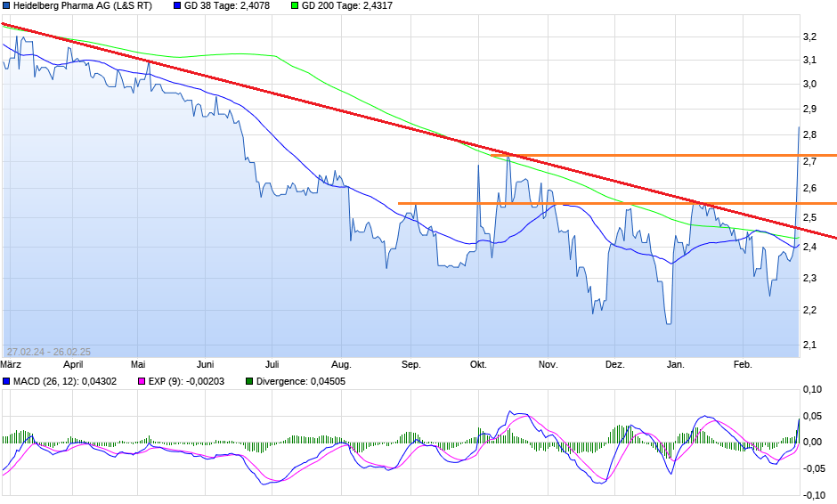Click the 3,2 price axis label
The width and height of the screenshot is (837, 504).
point(809,37)
